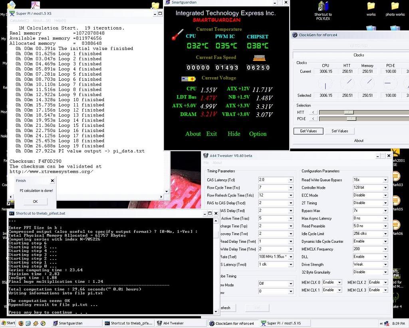Open the DLL dropdown in A64 Tweaker
Image resolution: width=409 pixels, height=328 pixels.
(x=385, y=257)
